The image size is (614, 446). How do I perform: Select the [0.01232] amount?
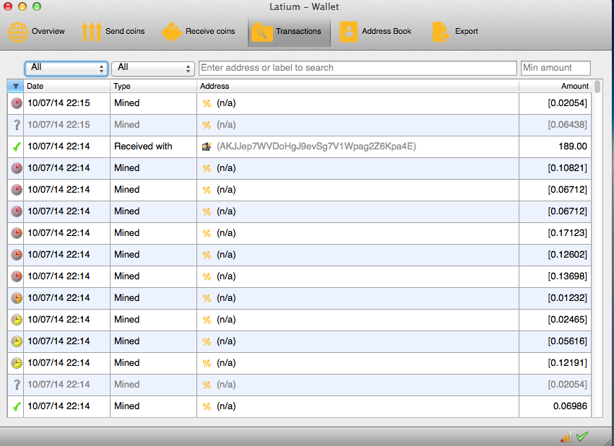pos(567,298)
